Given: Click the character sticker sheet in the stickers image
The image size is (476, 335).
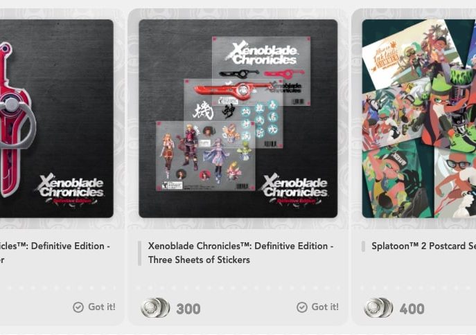Looking at the screenshot, I should [x=206, y=156].
